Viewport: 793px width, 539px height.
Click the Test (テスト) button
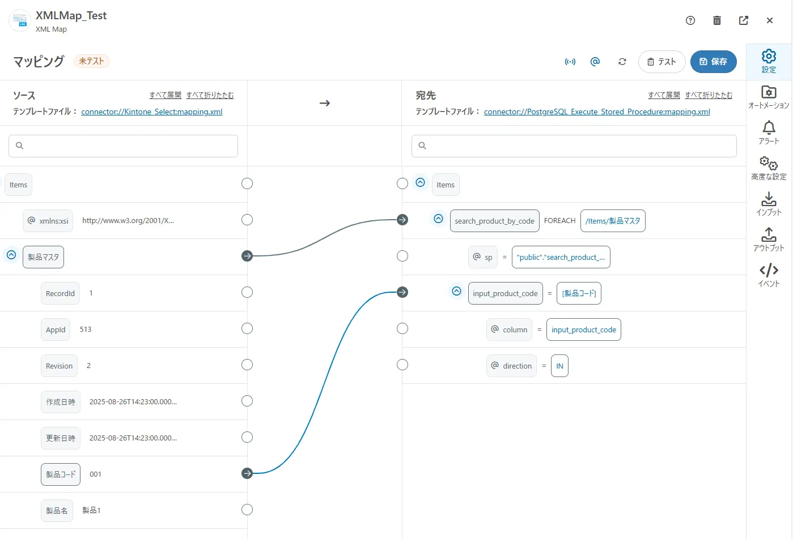[x=661, y=62]
